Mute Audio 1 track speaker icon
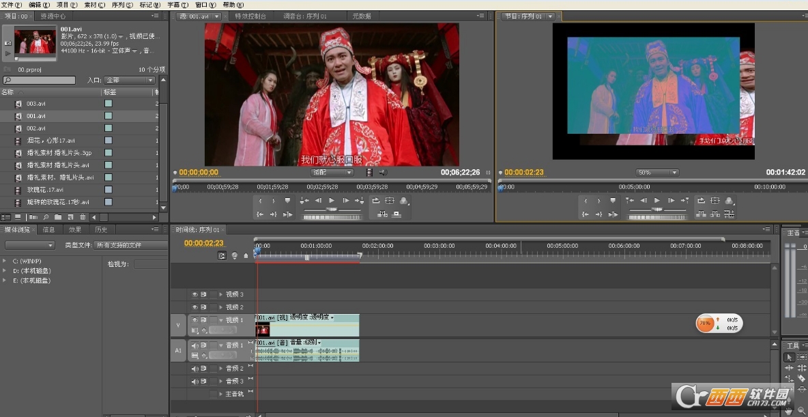Image resolution: width=808 pixels, height=417 pixels. coord(194,345)
